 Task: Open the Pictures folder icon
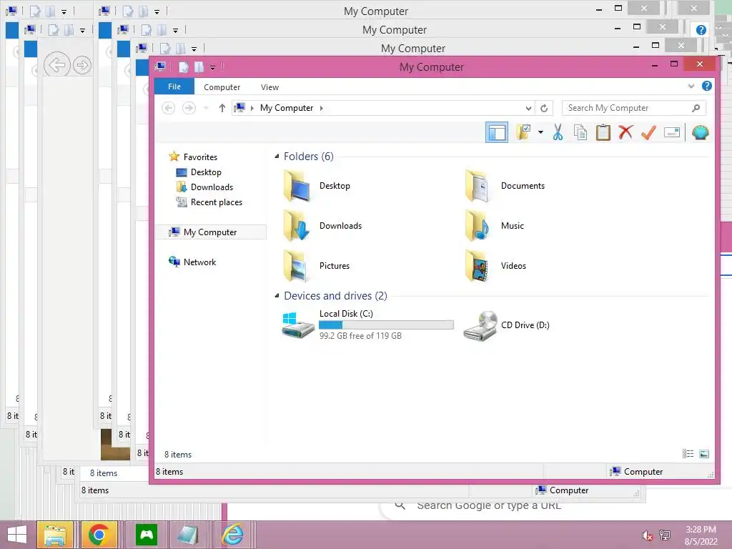click(x=297, y=266)
